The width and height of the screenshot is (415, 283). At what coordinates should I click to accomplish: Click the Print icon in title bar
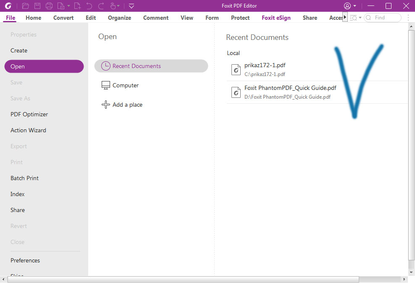coord(49,5)
